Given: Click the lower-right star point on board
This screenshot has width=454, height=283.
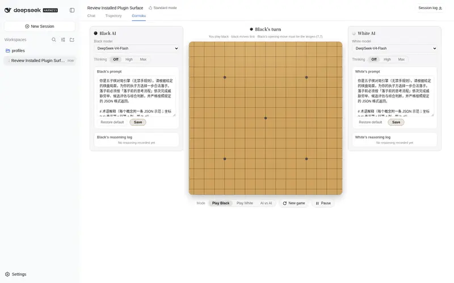Looking at the screenshot, I should click(x=306, y=159).
